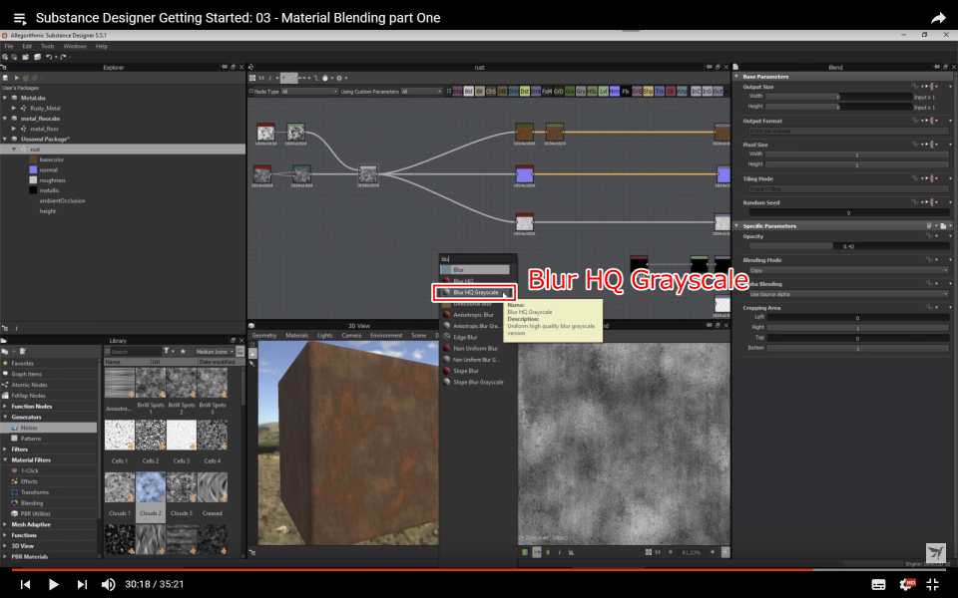Image resolution: width=958 pixels, height=598 pixels.
Task: Insert a Normal node using the Nrm button
Action: [614, 91]
